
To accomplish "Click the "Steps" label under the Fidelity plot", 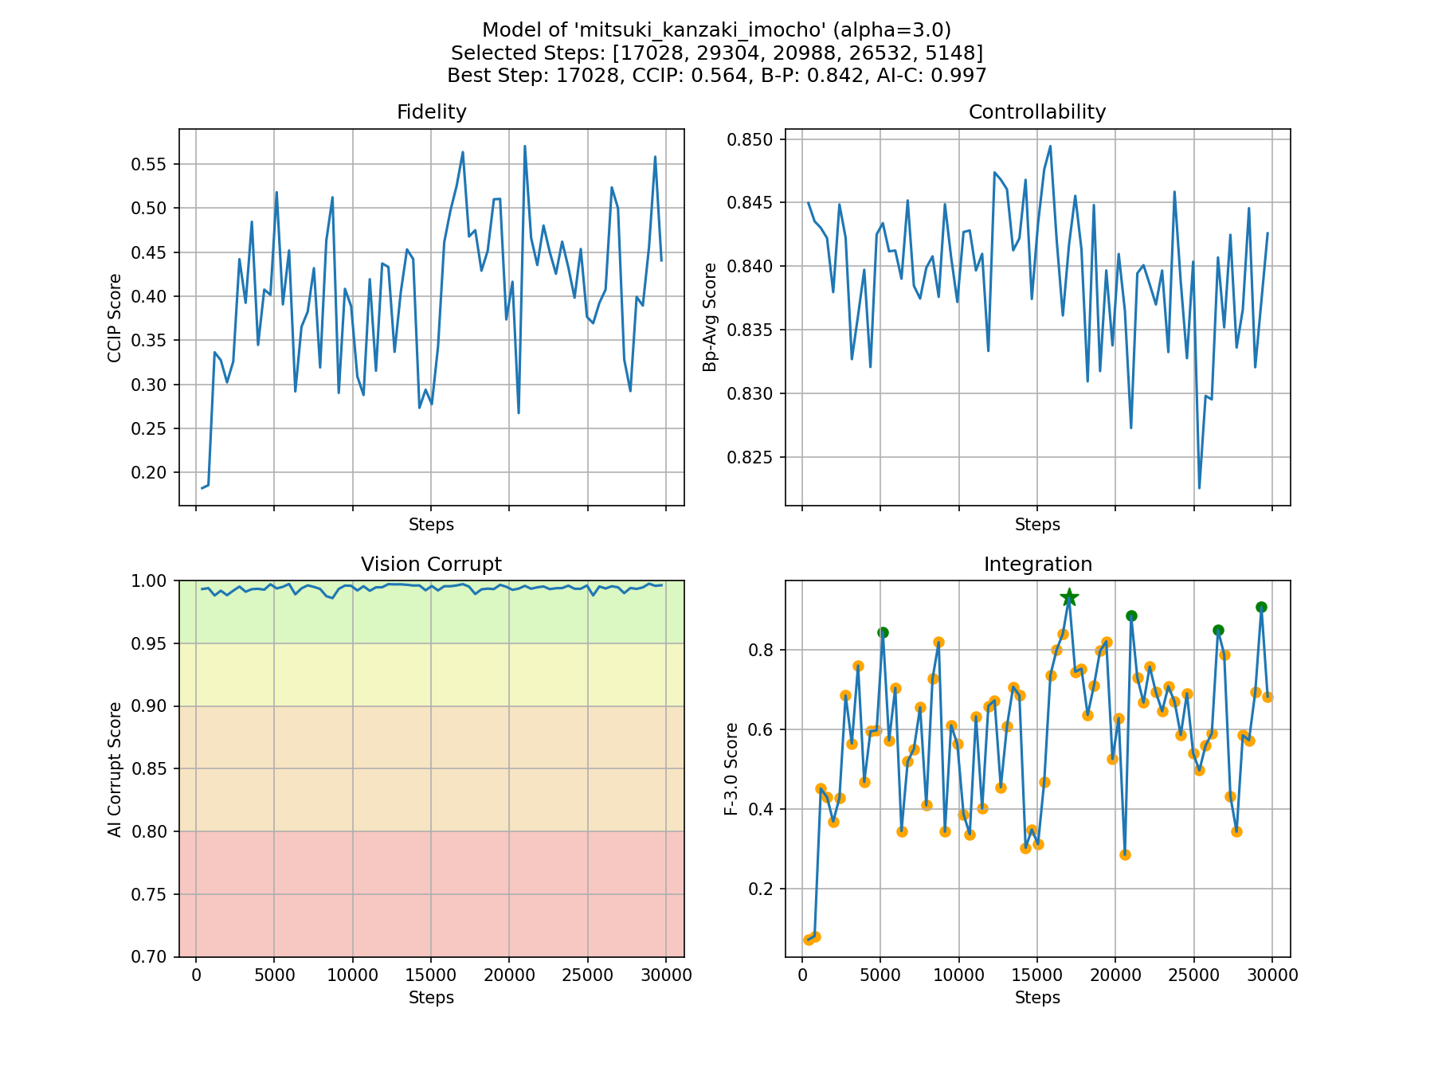I will (x=432, y=525).
